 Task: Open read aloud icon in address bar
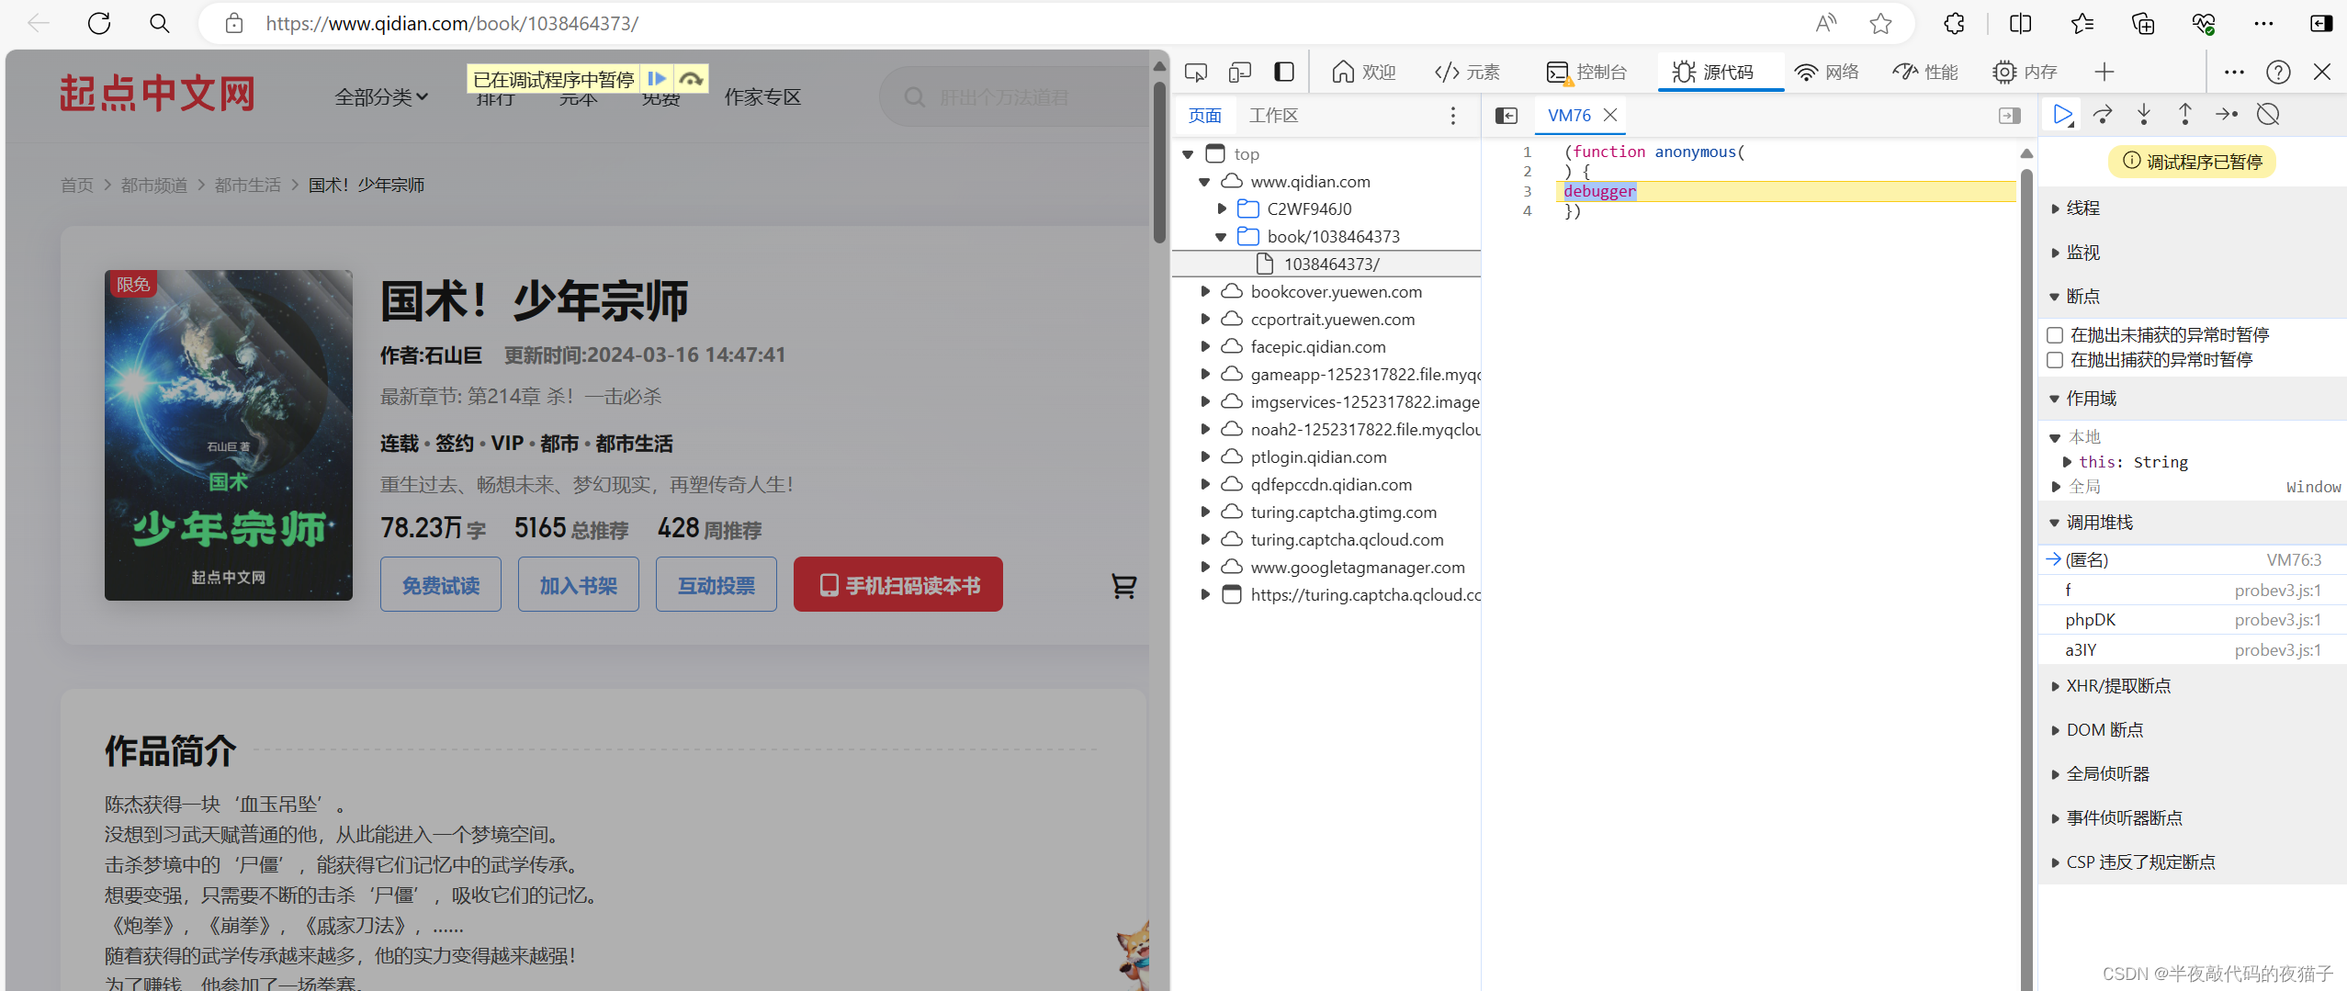click(1826, 23)
